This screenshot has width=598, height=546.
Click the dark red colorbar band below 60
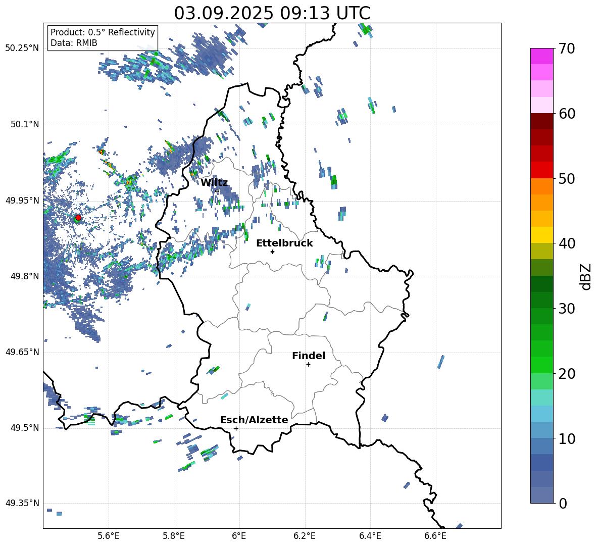pyautogui.click(x=541, y=121)
